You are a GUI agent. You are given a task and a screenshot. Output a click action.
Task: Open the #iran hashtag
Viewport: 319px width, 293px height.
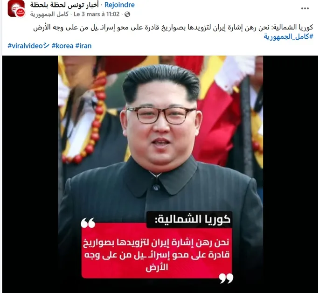click(83, 46)
